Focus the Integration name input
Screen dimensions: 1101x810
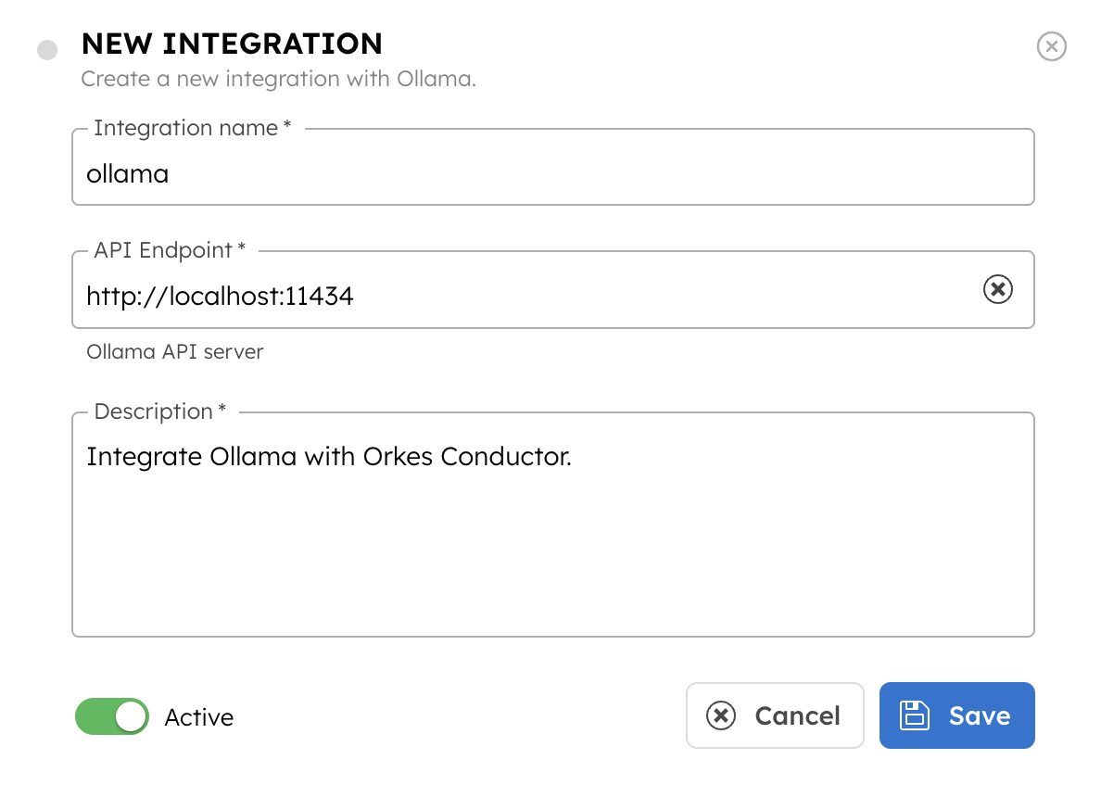pyautogui.click(x=552, y=167)
